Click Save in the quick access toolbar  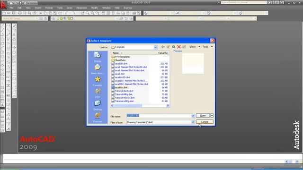(20, 3)
